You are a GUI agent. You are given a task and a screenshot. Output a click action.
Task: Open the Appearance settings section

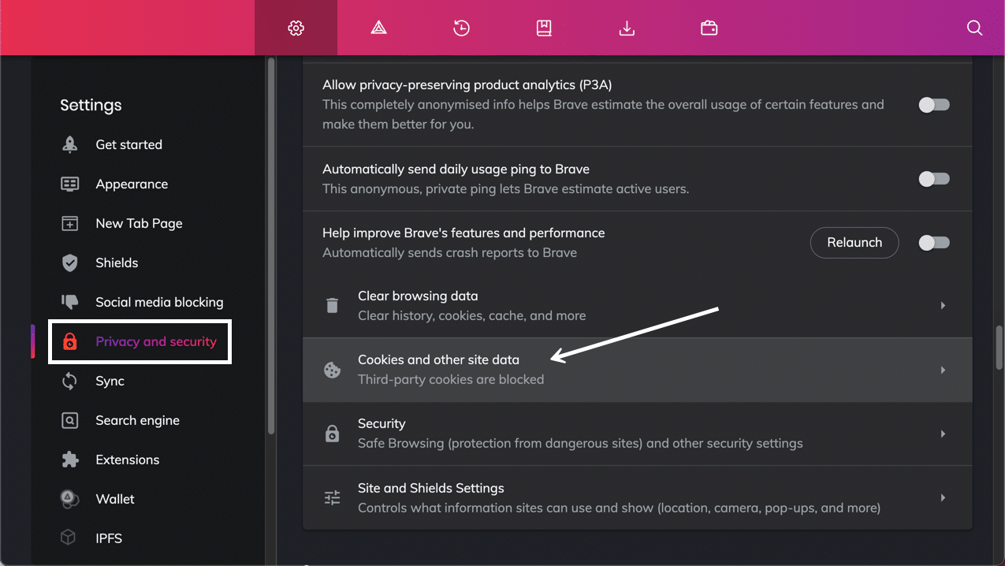click(x=132, y=184)
